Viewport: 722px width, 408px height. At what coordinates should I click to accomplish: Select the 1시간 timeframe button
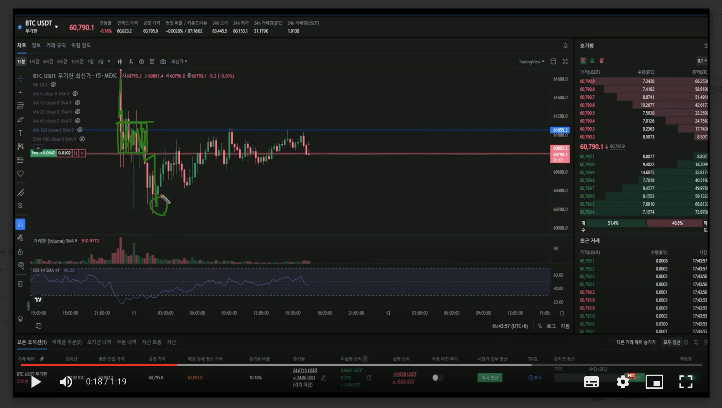(34, 62)
